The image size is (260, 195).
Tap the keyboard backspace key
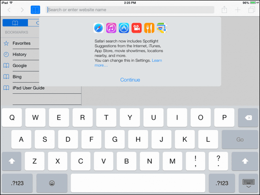[248, 117]
